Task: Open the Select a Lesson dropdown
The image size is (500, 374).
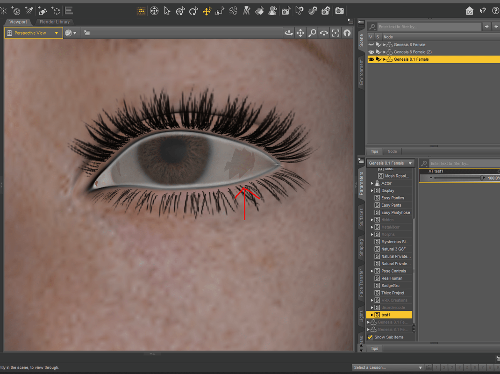Action: pos(388,367)
